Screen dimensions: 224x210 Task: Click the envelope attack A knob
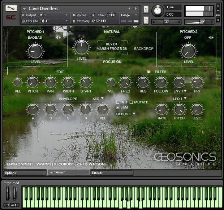pos(33,110)
